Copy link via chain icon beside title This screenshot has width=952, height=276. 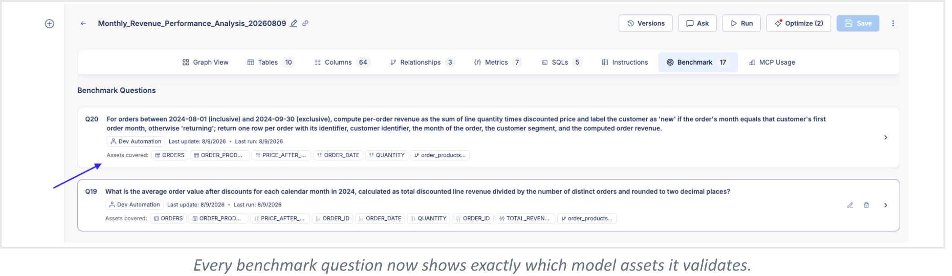(305, 23)
